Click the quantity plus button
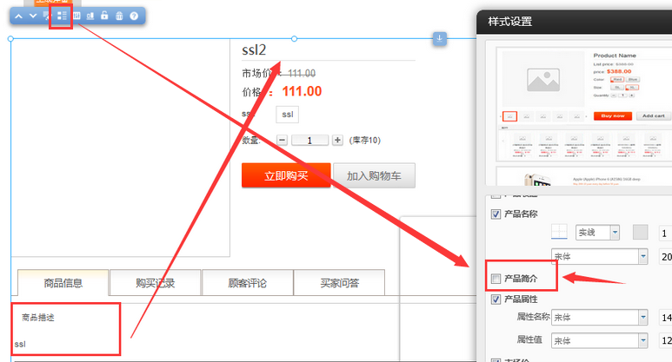 pyautogui.click(x=337, y=140)
